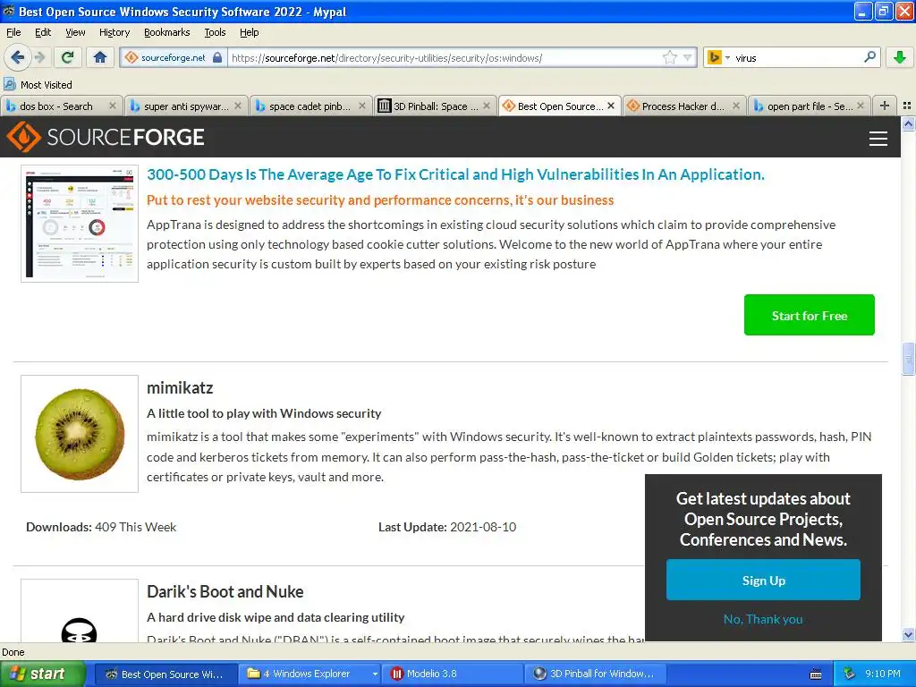Open the History menu
Screen dimensions: 916x687
[114, 32]
